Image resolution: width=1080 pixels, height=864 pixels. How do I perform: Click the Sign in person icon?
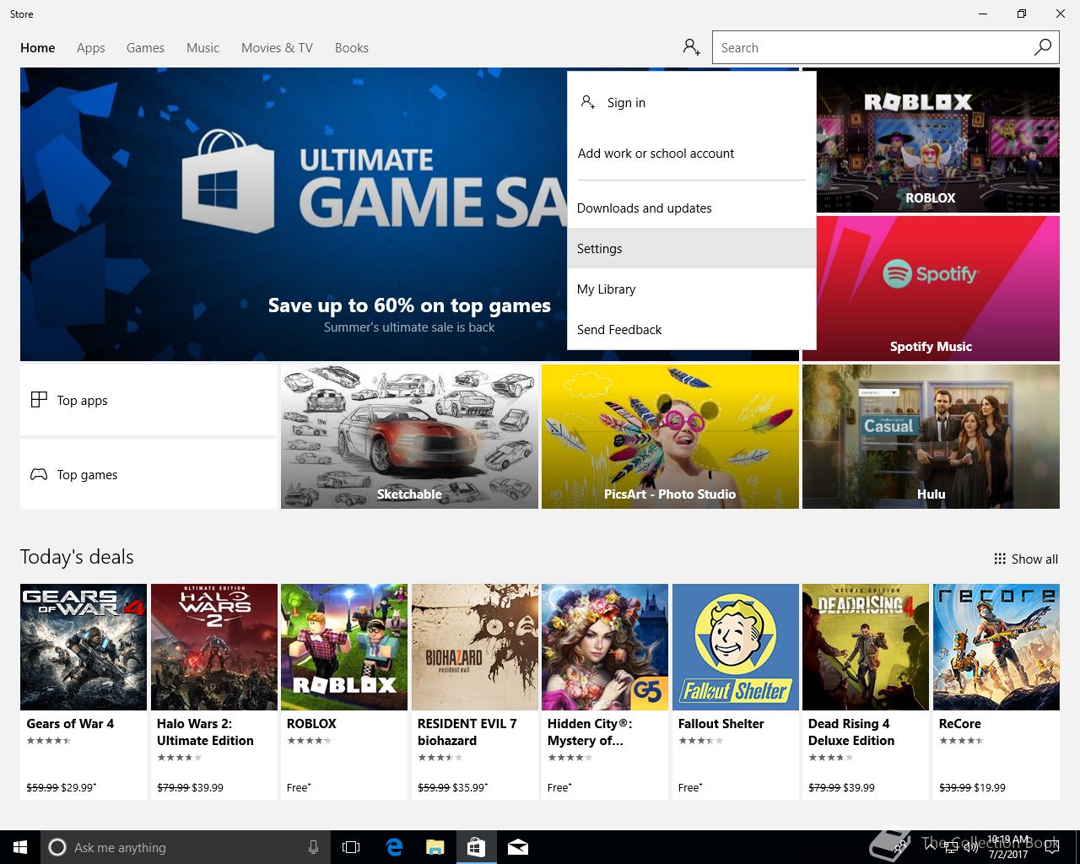(588, 102)
